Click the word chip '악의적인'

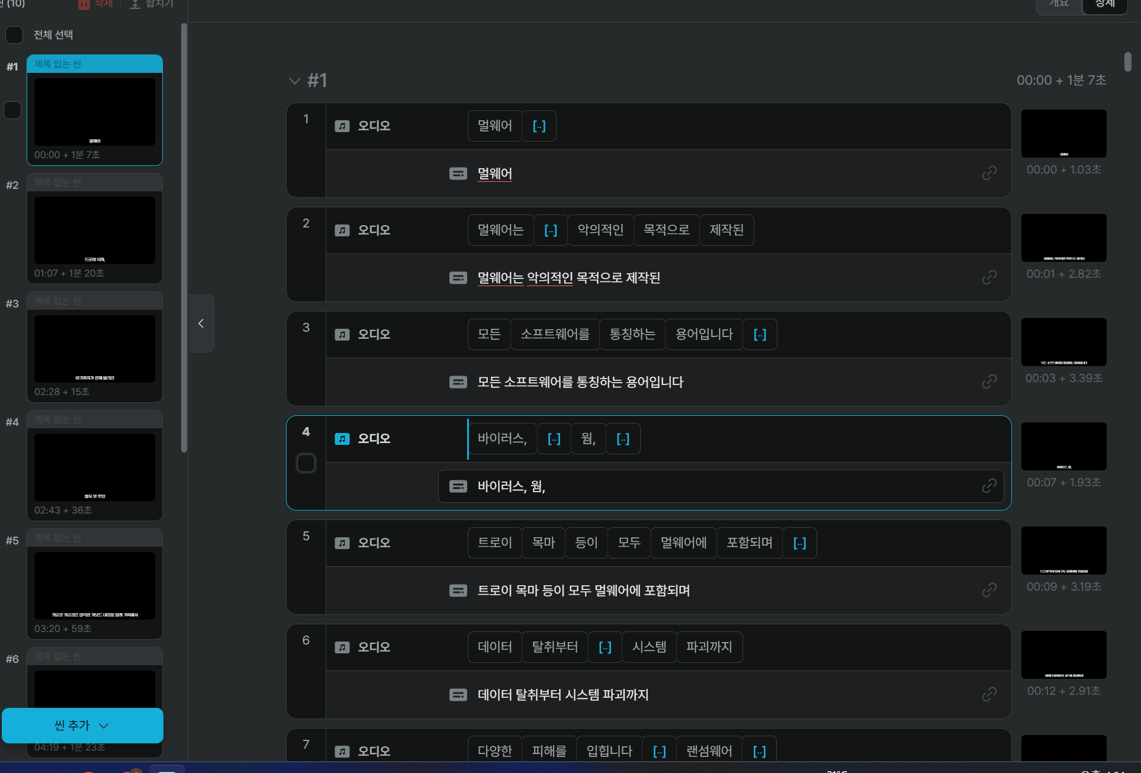pos(600,230)
